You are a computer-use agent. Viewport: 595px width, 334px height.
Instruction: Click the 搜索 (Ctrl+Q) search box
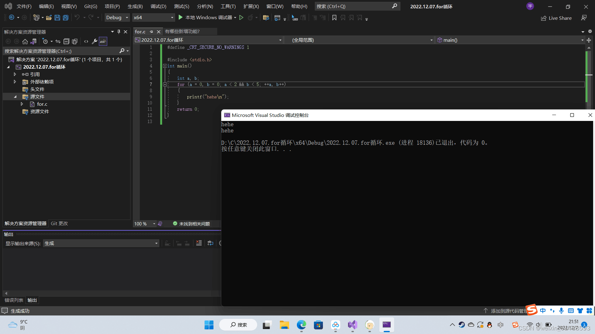(357, 6)
